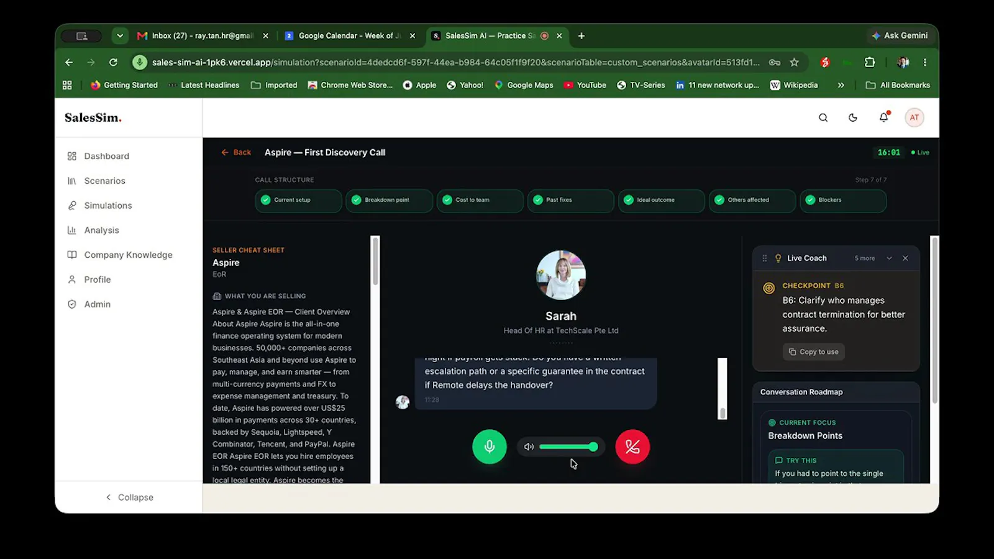Open notifications bell
Image resolution: width=994 pixels, height=559 pixels.
(883, 117)
